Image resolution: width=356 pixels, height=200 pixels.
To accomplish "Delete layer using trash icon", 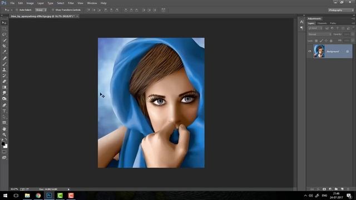I will click(x=348, y=189).
